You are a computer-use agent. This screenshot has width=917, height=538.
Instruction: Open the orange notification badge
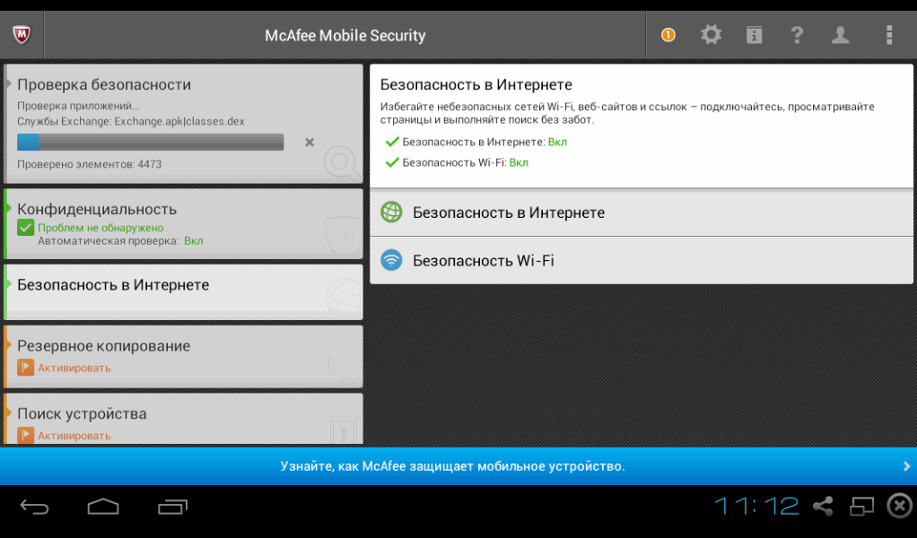668,34
